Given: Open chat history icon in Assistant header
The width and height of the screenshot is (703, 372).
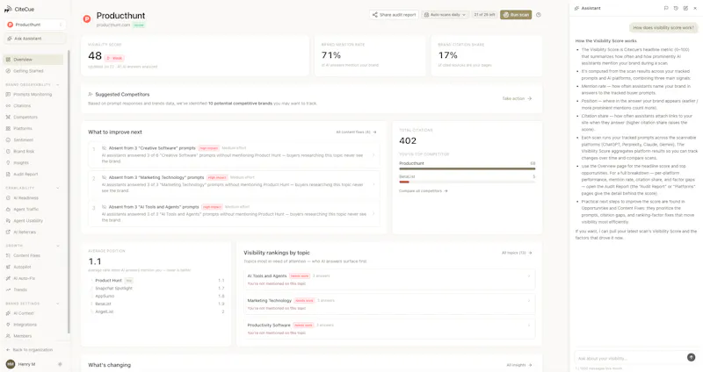Looking at the screenshot, I should pyautogui.click(x=676, y=8).
